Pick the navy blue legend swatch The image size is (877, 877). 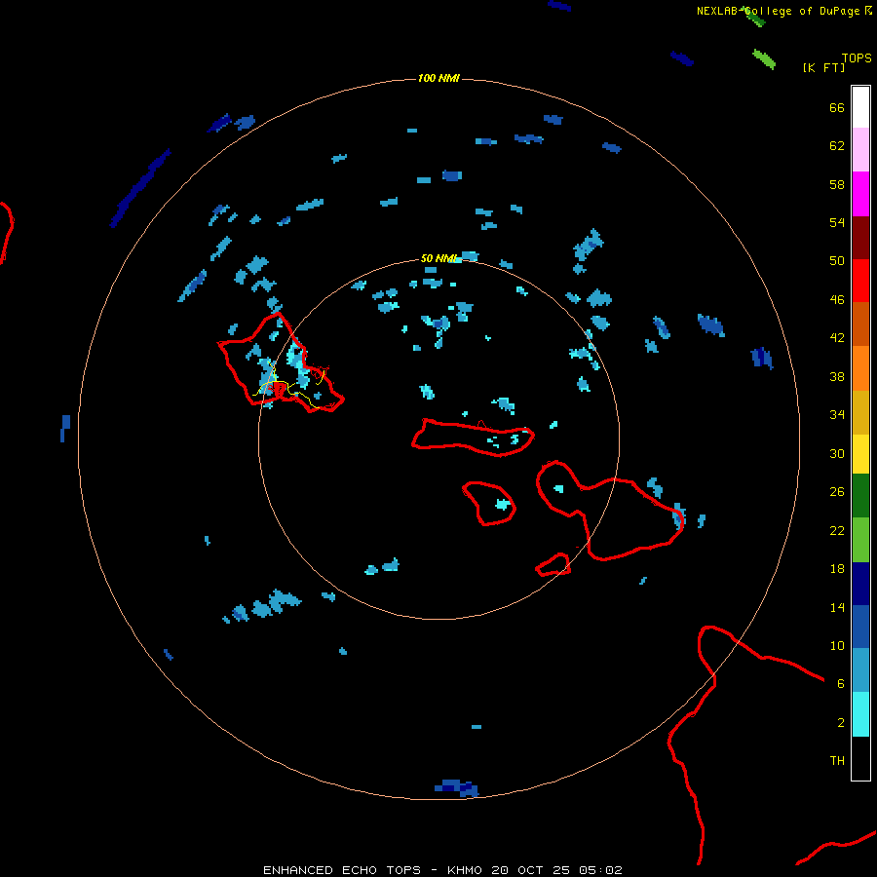tap(860, 584)
